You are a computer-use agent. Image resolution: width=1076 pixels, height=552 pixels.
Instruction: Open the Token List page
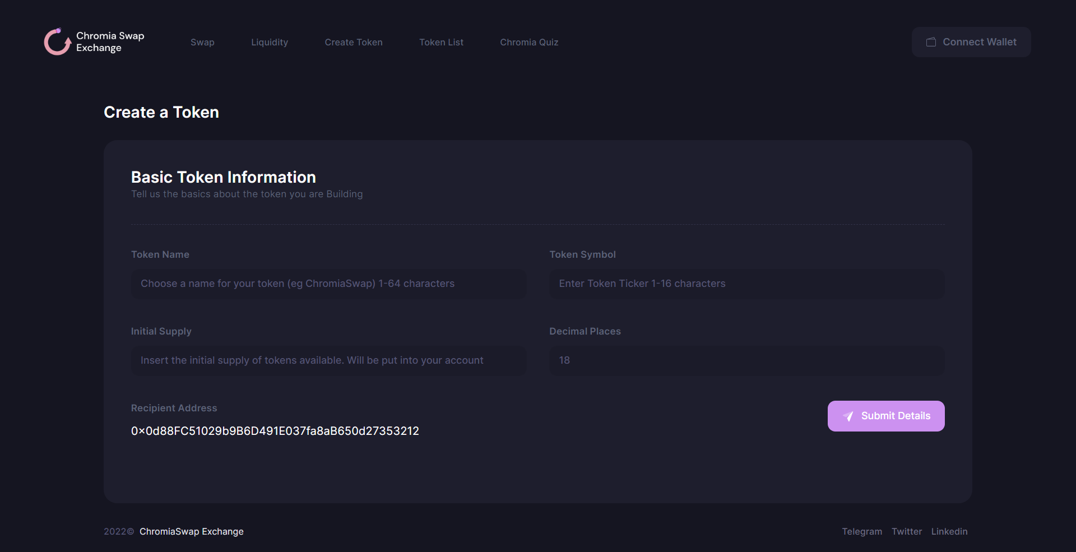441,42
